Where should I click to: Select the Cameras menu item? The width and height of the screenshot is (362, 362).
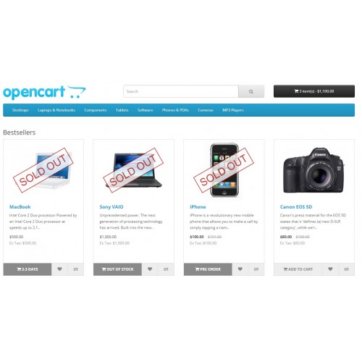206,110
